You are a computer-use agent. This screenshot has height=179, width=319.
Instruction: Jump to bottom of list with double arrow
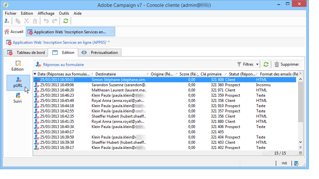pos(300,148)
